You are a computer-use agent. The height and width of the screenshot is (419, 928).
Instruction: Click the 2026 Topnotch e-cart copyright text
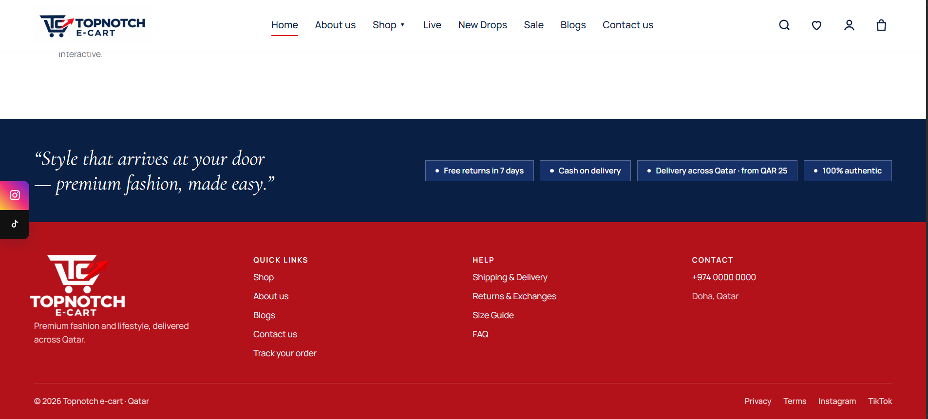pos(92,401)
